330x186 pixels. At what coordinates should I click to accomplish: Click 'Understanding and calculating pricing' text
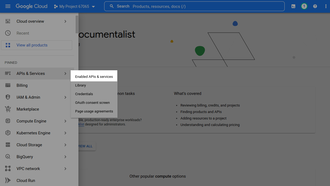point(210,125)
